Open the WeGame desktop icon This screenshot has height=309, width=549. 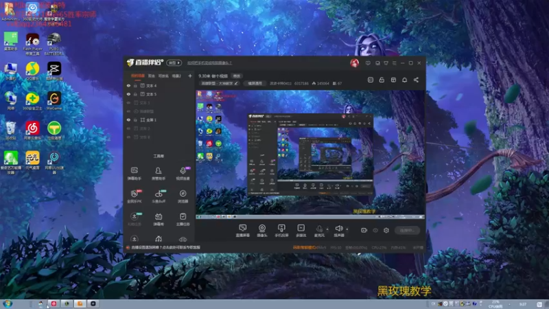(x=54, y=101)
